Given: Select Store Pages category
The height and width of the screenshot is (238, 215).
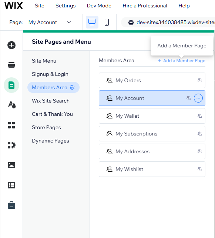Looking at the screenshot, I should (46, 127).
